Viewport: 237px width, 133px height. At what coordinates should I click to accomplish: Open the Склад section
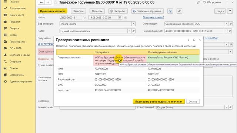pos(13,35)
